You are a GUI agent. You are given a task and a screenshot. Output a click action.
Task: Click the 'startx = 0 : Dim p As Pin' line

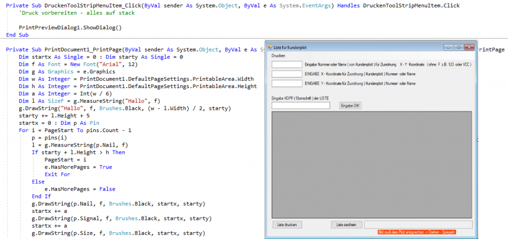tap(59, 123)
